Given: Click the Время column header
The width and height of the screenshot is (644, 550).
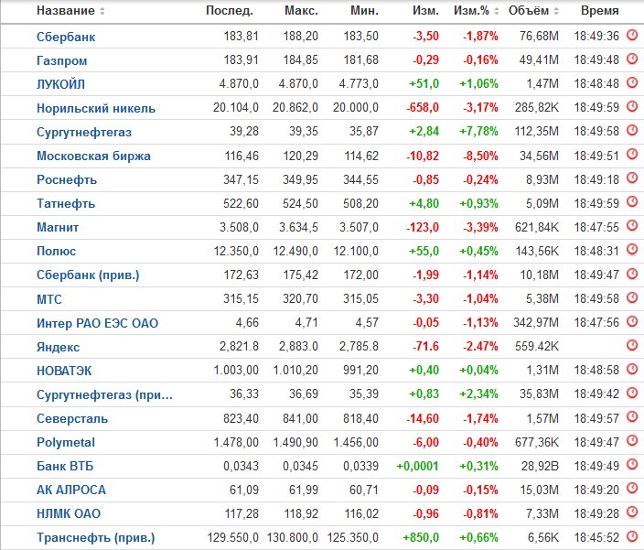Looking at the screenshot, I should pos(600,11).
